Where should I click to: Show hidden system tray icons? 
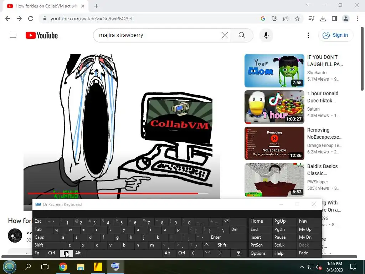302,267
